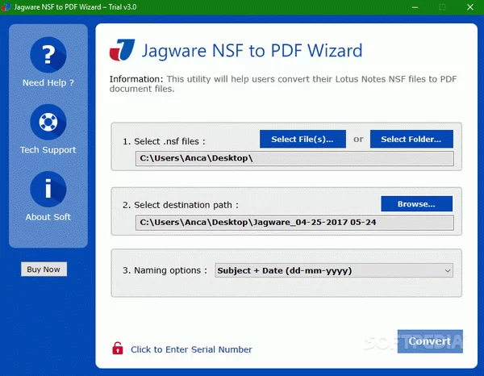
Task: Click the Jagware logo in header
Action: [x=123, y=50]
